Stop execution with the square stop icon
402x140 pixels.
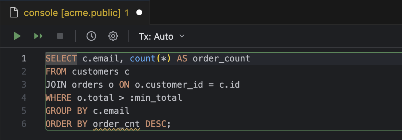pos(60,36)
